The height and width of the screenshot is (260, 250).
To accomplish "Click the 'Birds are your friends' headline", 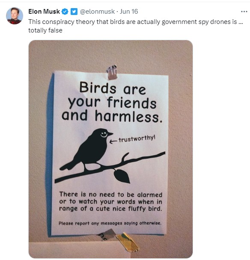I will 112,102.
